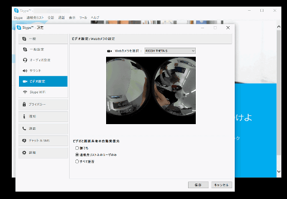287x199 pixels.
Task: Click the webcam preview image
Action: [151, 90]
